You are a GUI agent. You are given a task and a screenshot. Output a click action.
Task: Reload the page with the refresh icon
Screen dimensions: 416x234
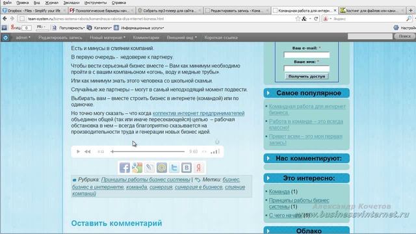(316, 19)
